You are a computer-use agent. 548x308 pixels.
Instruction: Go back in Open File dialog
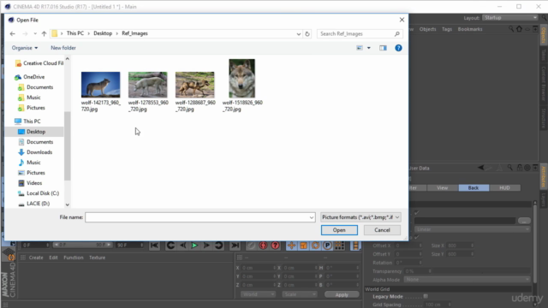point(13,34)
